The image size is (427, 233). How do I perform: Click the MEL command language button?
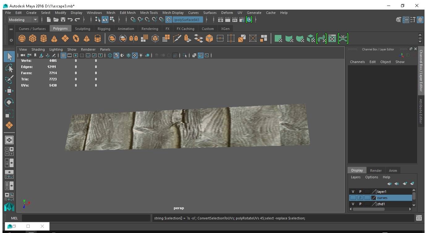(x=14, y=218)
